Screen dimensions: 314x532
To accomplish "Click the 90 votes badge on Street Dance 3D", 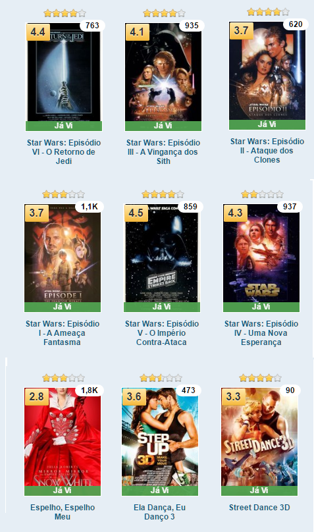I will pos(290,390).
